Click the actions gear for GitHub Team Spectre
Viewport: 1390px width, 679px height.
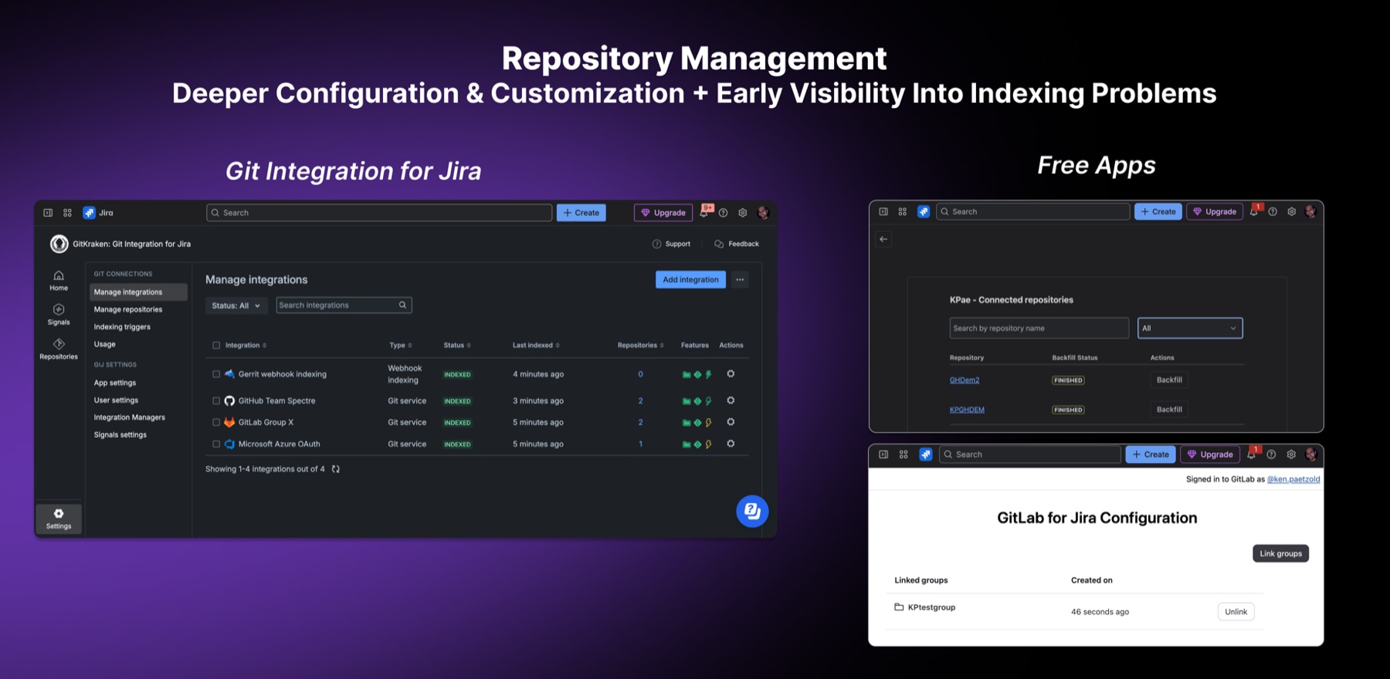coord(731,400)
